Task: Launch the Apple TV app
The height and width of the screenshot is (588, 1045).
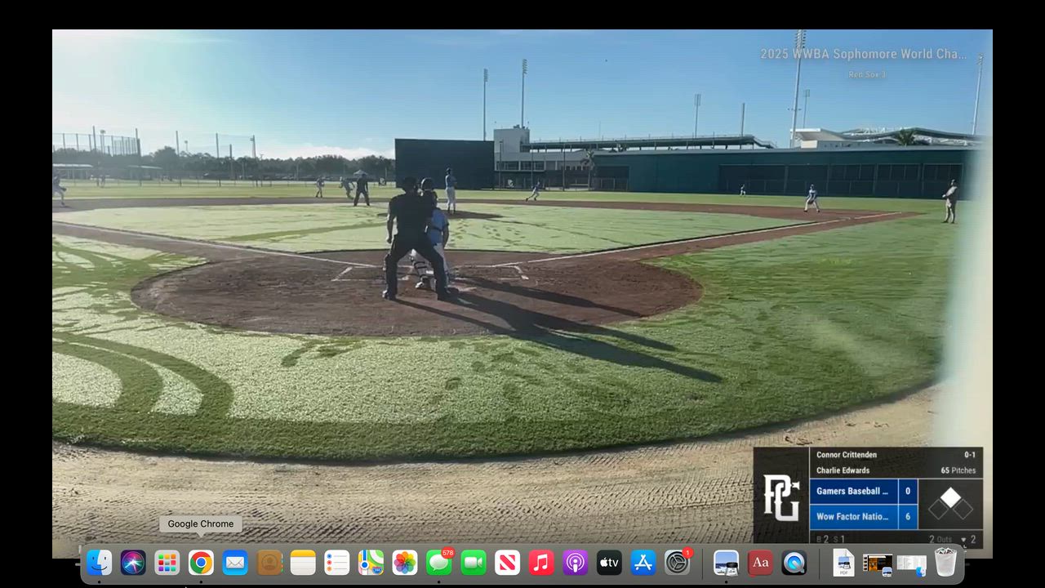Action: click(609, 563)
